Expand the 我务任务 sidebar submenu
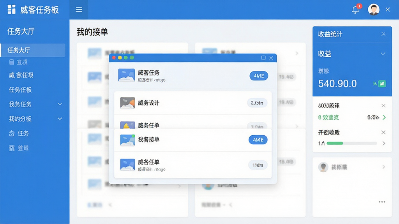 coord(60,104)
